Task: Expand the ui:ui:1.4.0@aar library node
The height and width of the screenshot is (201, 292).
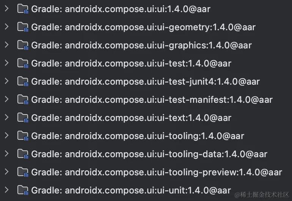Action: (7, 9)
